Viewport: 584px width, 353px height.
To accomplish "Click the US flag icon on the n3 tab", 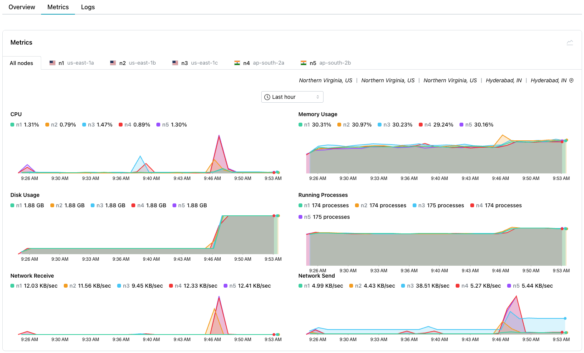I will tap(175, 62).
